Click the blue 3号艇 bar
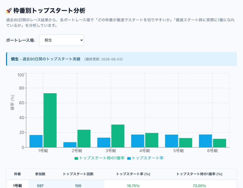Image resolution: width=243 pixels, height=188 pixels. [x=104, y=143]
